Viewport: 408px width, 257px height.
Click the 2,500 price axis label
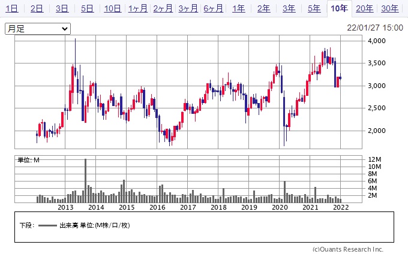[x=376, y=108]
